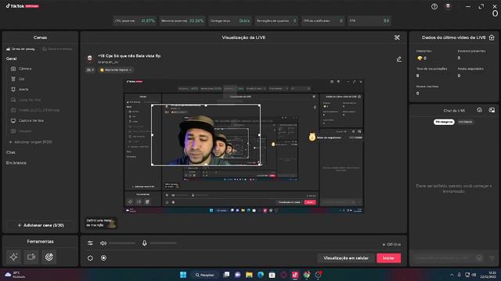The height and width of the screenshot is (281, 501).
Task: Select the portrait scene tab in Cenas
Action: coord(57,49)
